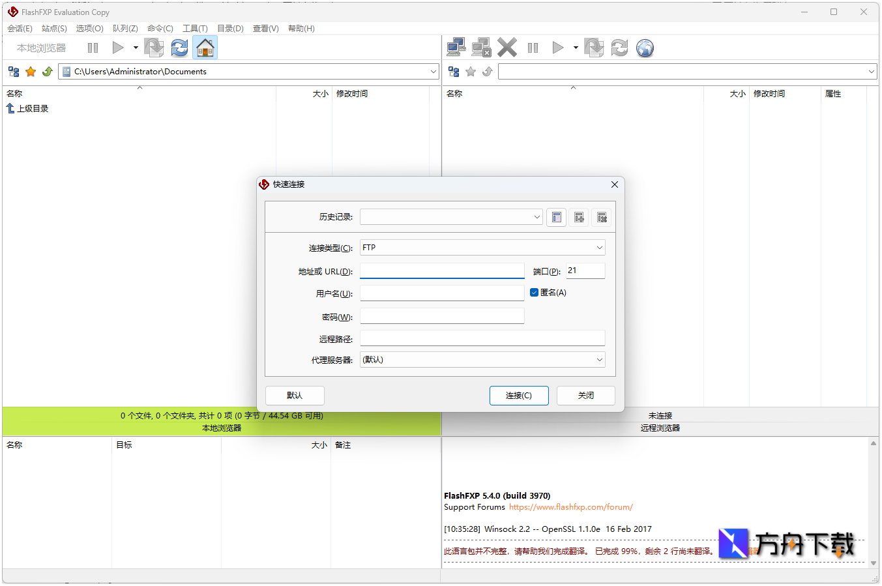Click the remote folder tree icon
The width and height of the screenshot is (882, 586).
(454, 72)
